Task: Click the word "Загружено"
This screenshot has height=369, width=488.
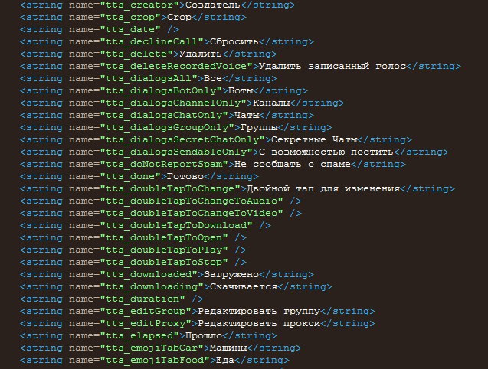Action: point(231,275)
